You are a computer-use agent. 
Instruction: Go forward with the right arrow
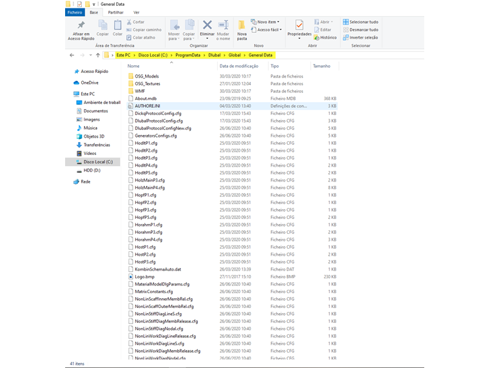click(x=82, y=55)
